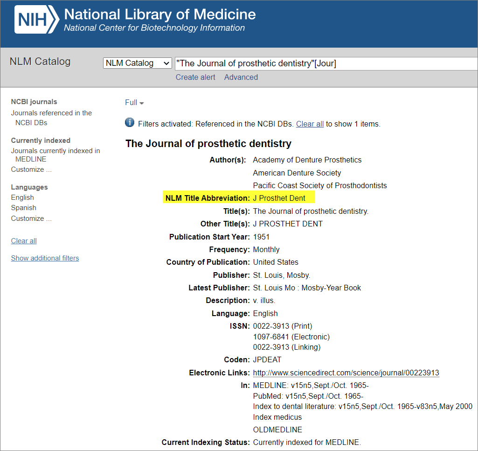This screenshot has width=478, height=451.
Task: Click the NLM Catalog heading link
Action: coord(40,61)
